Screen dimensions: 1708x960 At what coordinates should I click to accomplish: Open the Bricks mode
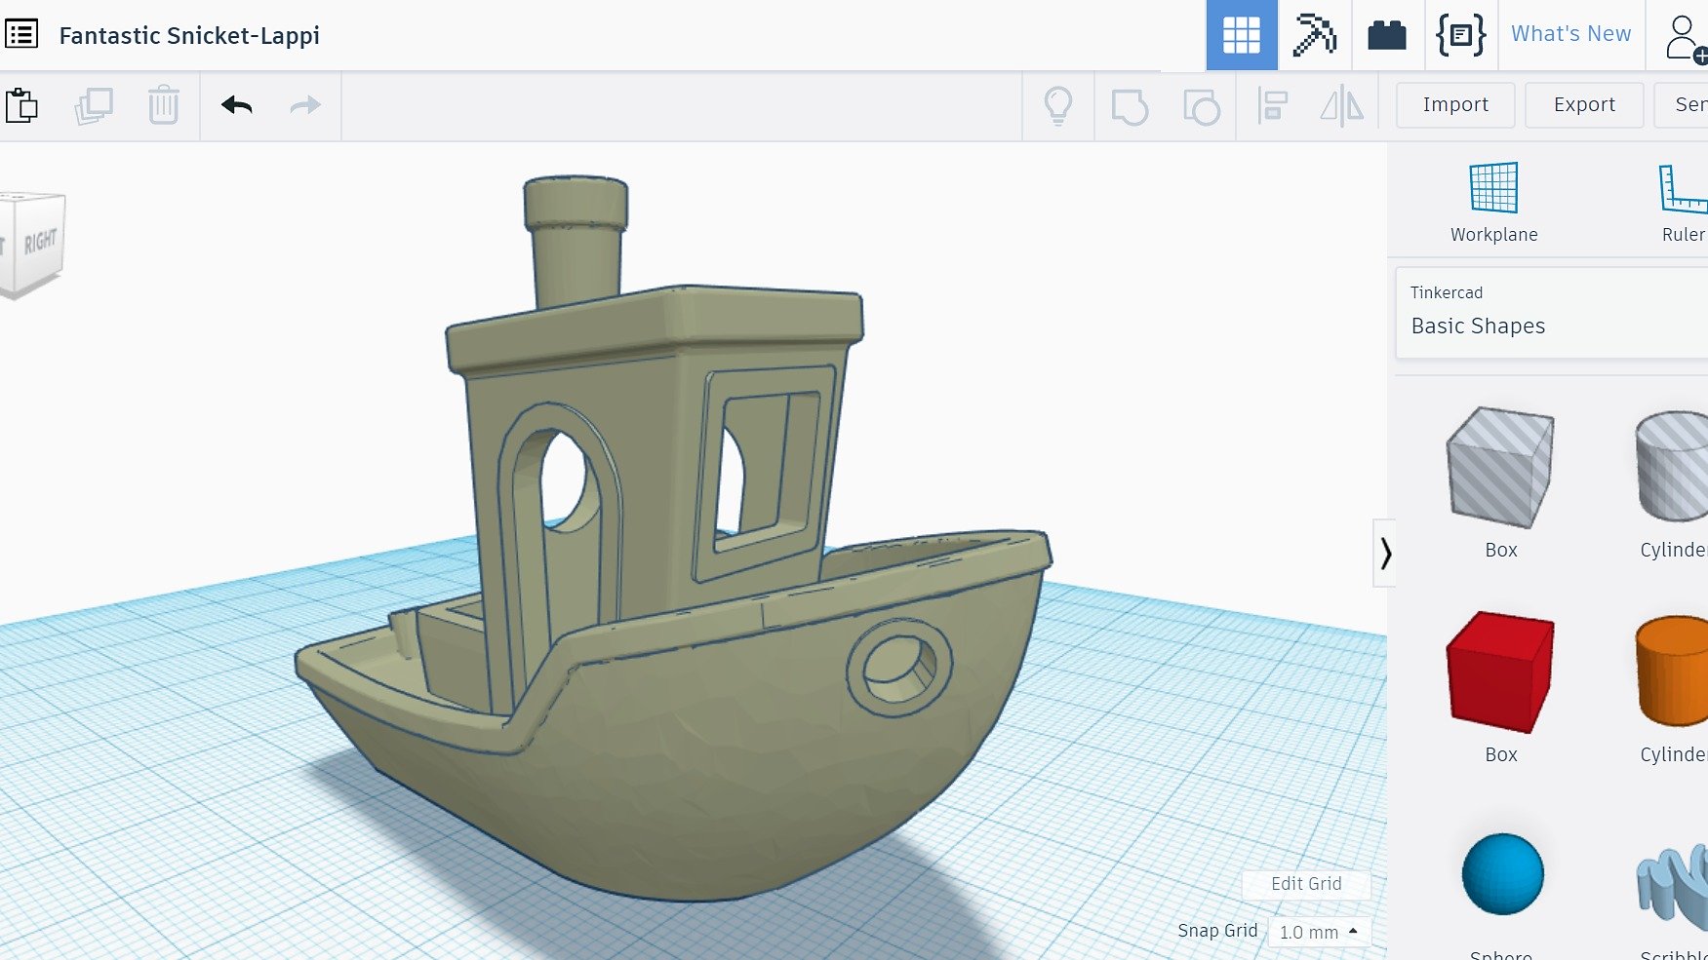[x=1386, y=36]
